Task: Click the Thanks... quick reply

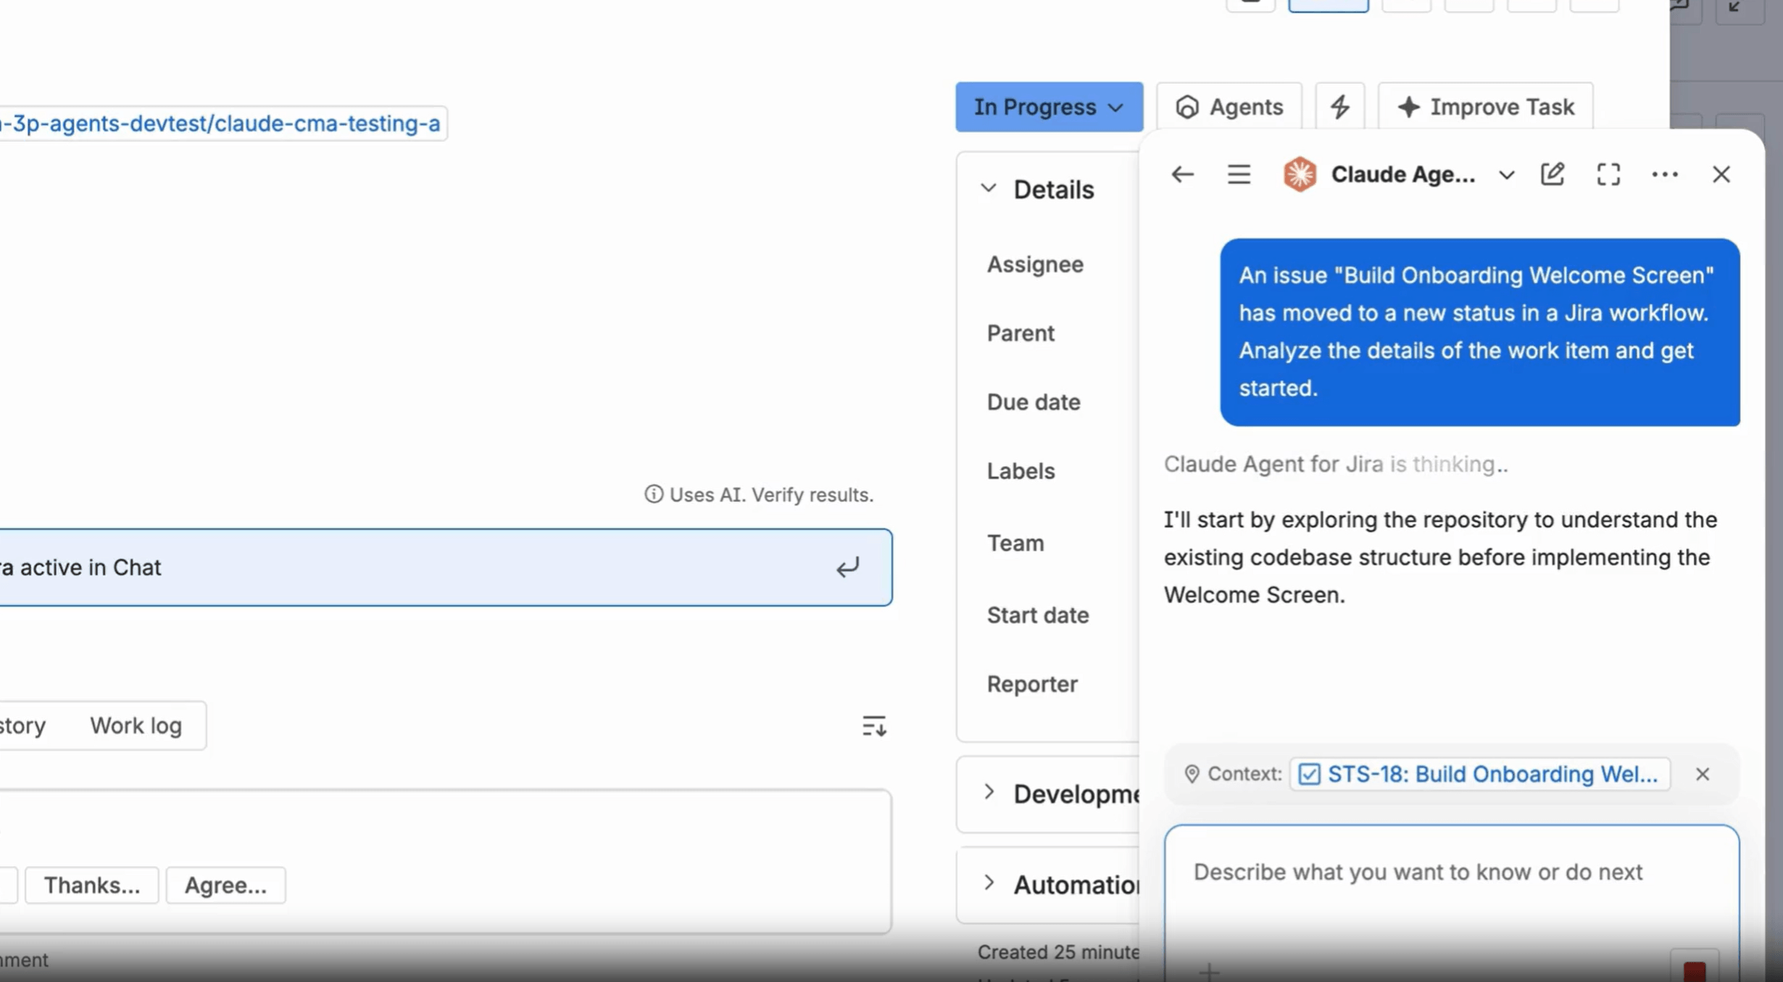Action: 91,885
